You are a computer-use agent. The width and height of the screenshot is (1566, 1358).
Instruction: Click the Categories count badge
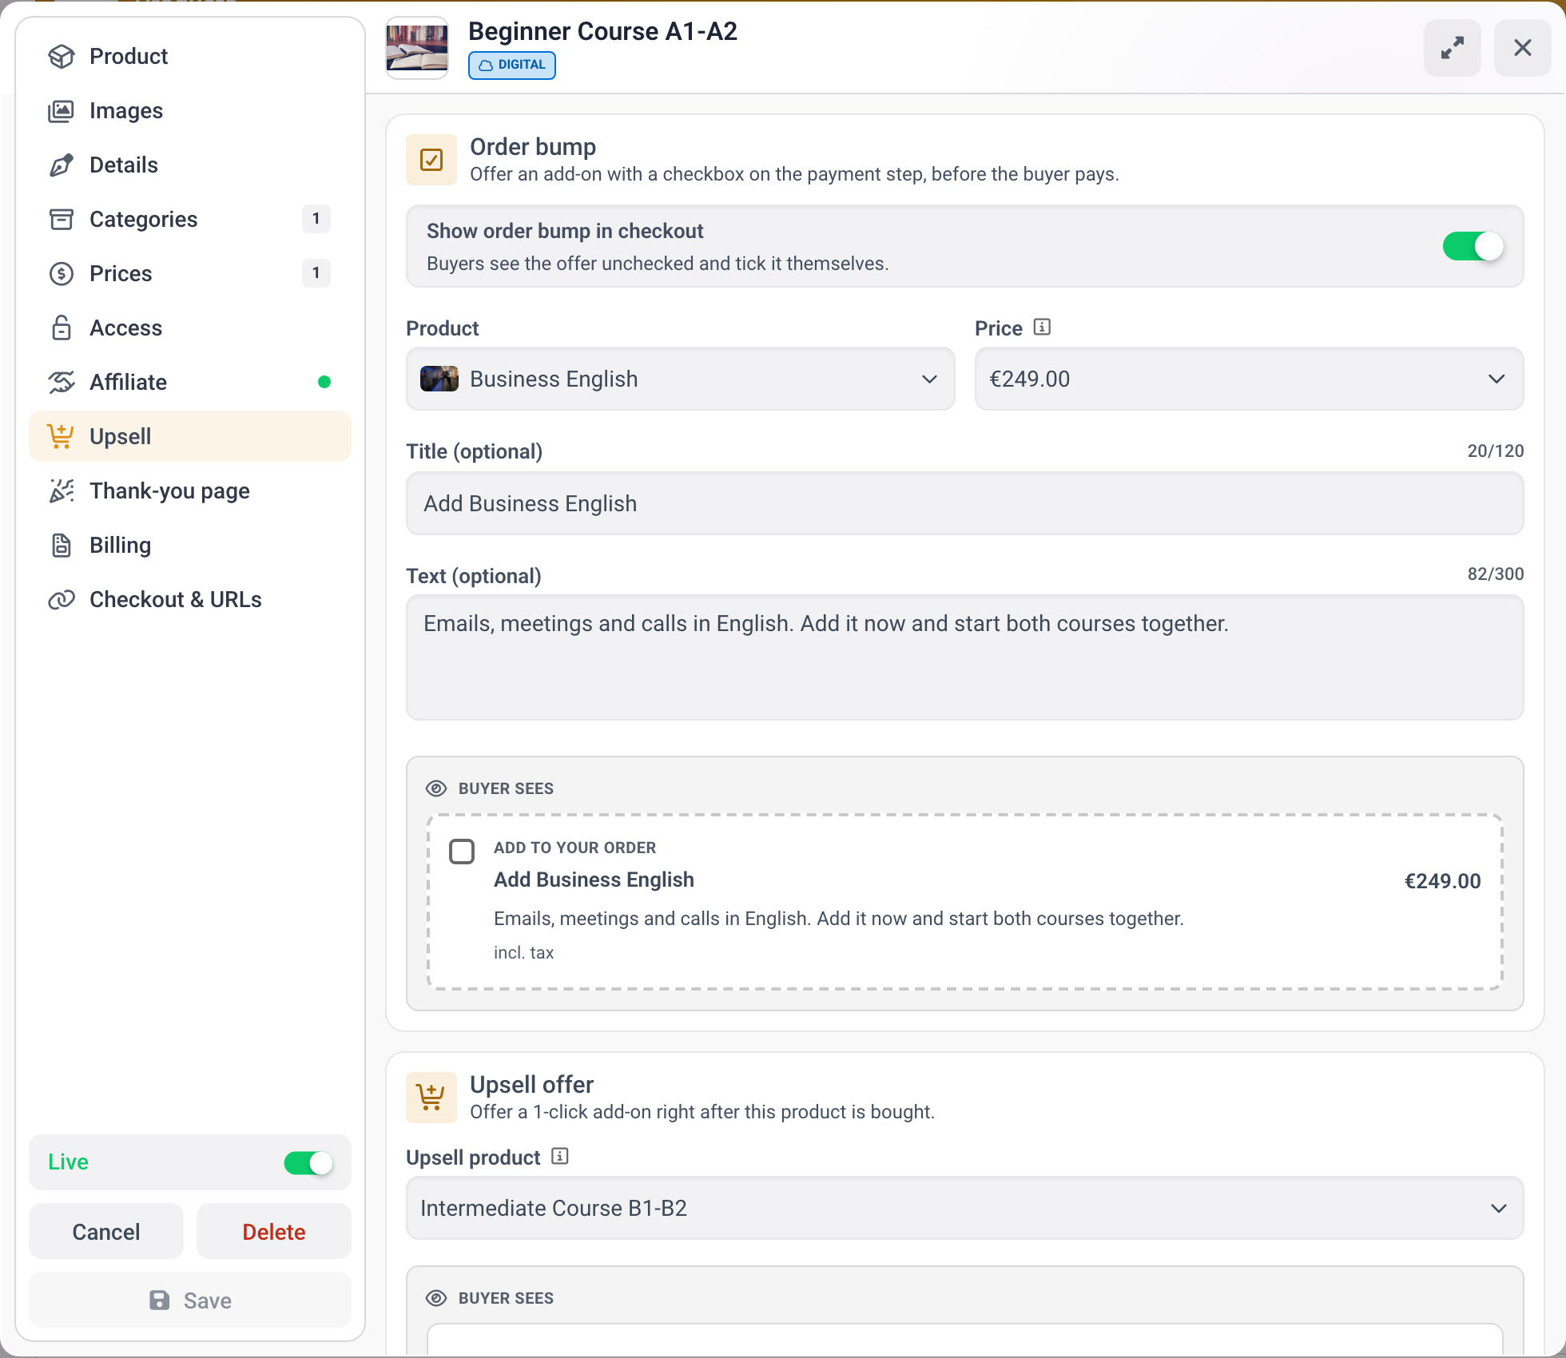[x=316, y=219]
